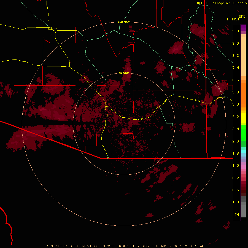This screenshot has width=248, height=248.
Task: Click the 6.6 color scale label
Action: click(236, 80)
